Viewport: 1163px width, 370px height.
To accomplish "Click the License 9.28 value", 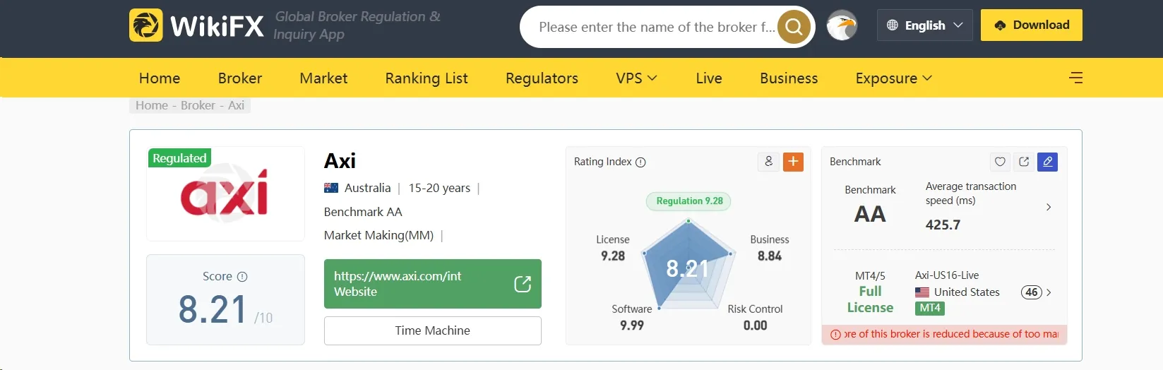I will coord(613,256).
